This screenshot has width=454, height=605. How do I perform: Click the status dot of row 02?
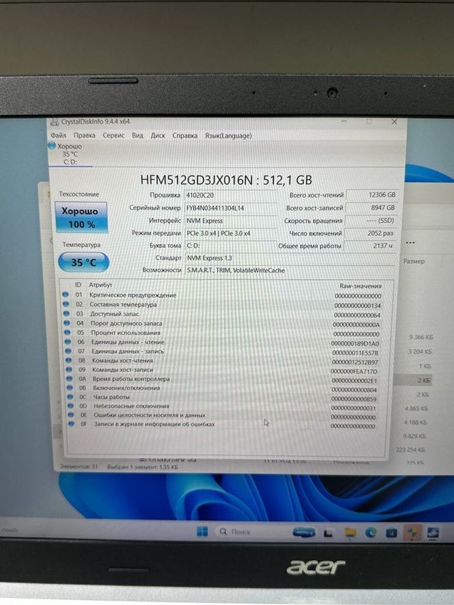66,304
